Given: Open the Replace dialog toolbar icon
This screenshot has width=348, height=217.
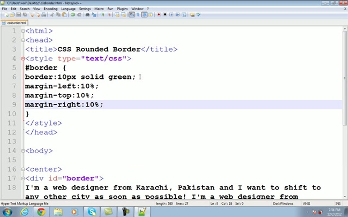Looking at the screenshot, I should tap(94, 15).
